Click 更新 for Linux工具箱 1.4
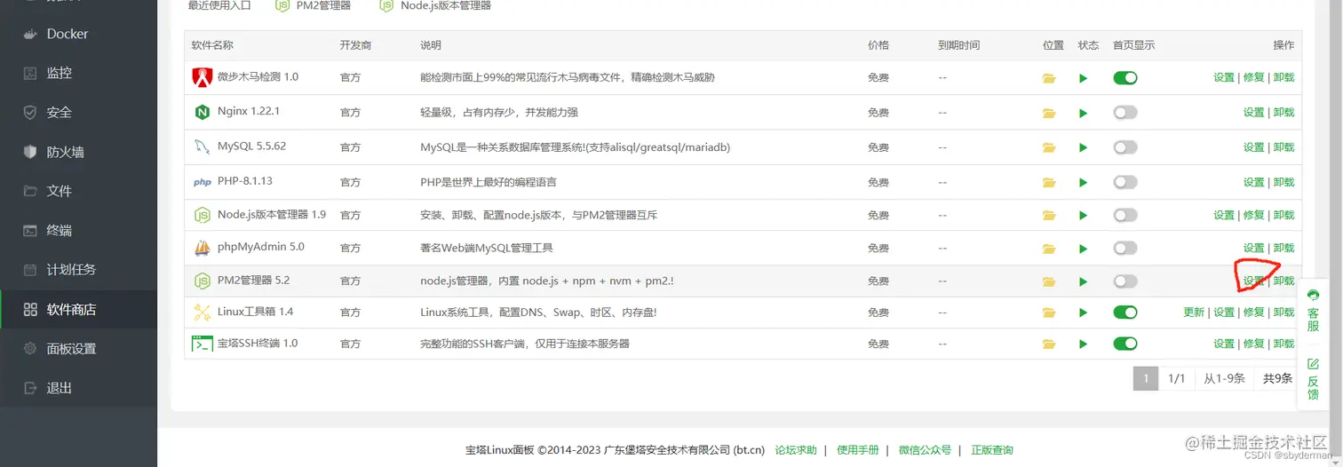Viewport: 1343px width, 467px height. coord(1194,313)
